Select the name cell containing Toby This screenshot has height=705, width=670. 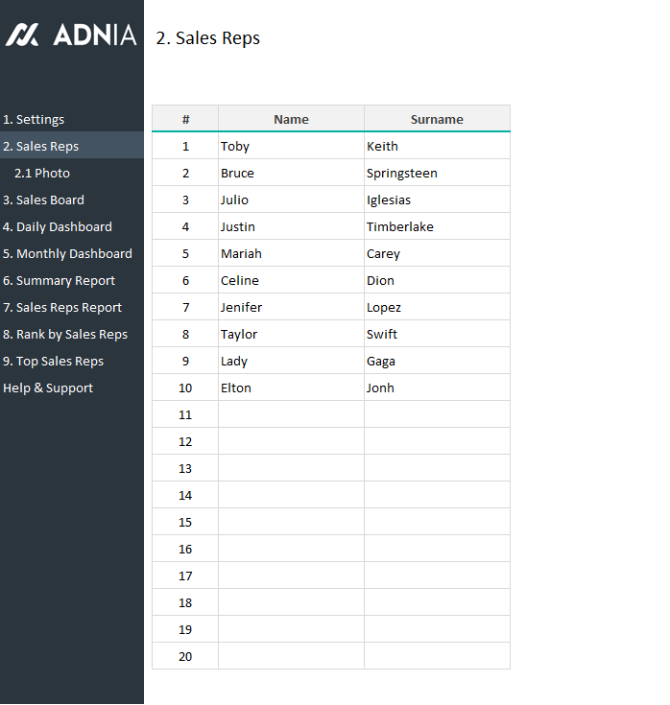291,147
